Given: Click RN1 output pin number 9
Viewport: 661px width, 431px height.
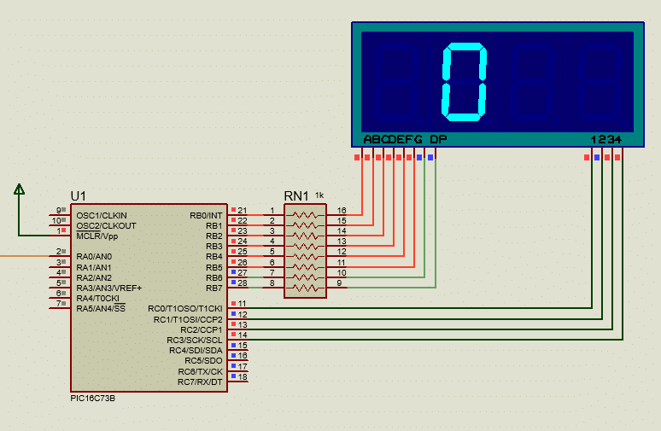Looking at the screenshot, I should (339, 283).
